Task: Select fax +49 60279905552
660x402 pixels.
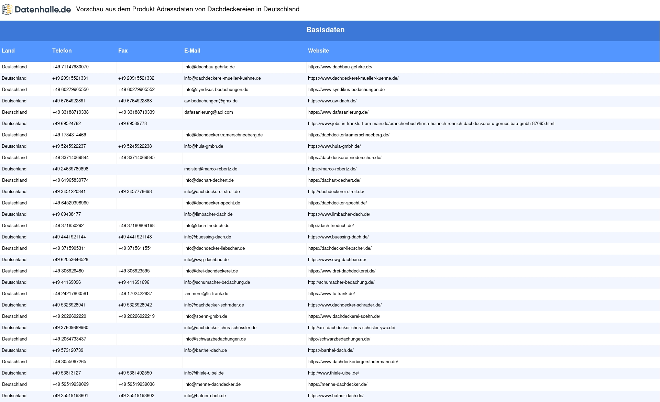Action: pos(136,90)
